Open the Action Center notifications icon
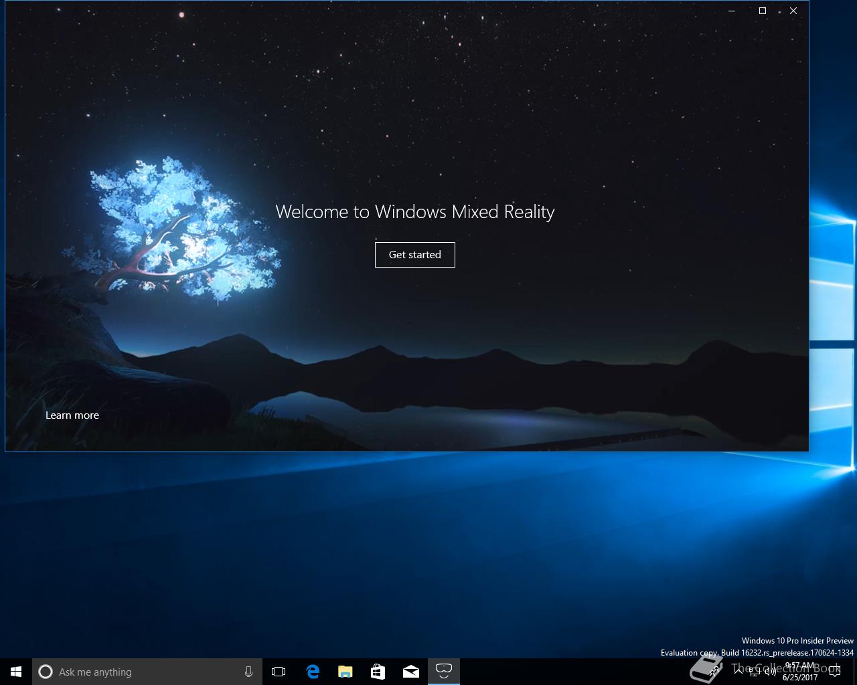The image size is (857, 685). [x=834, y=672]
